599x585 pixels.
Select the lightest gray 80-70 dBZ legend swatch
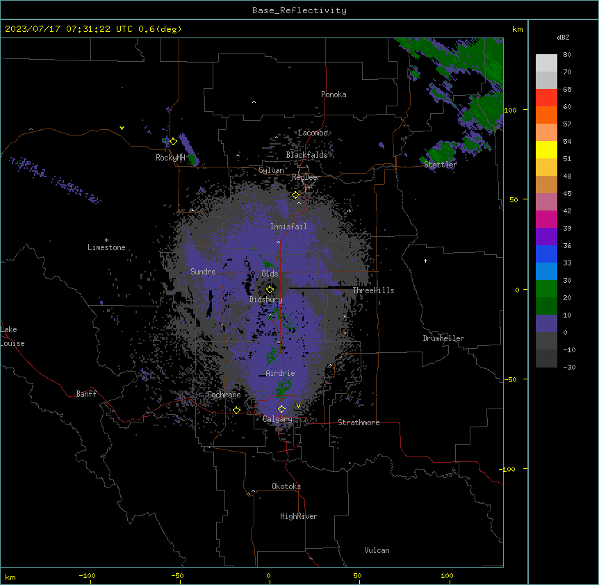tap(546, 63)
